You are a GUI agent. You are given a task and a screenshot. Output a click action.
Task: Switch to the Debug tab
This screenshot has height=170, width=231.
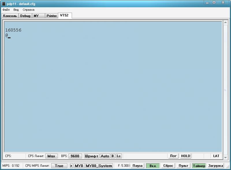click(25, 16)
